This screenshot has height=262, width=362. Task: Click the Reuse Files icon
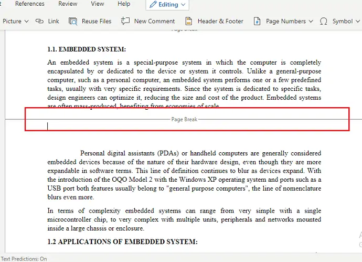click(73, 21)
